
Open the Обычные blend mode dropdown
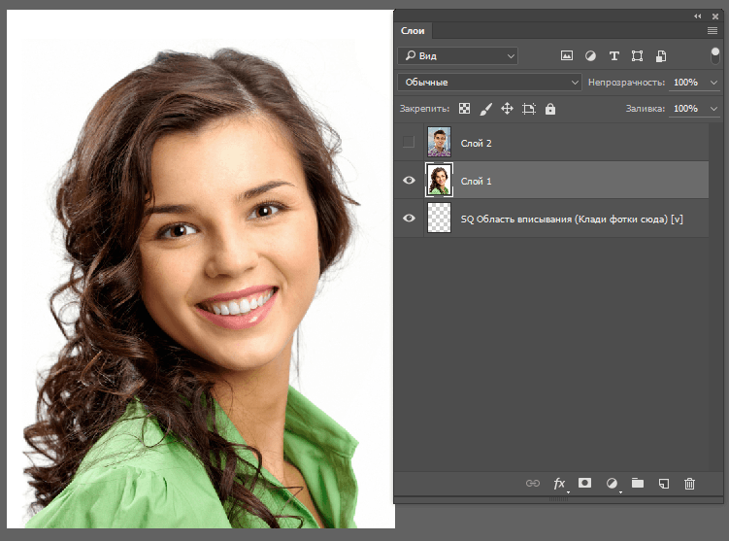point(489,83)
